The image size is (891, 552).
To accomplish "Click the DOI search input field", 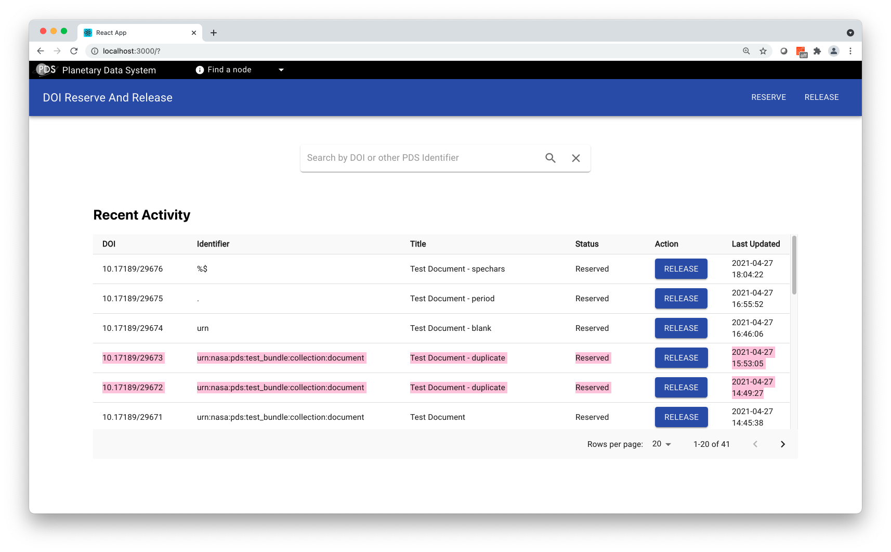I will (x=416, y=158).
